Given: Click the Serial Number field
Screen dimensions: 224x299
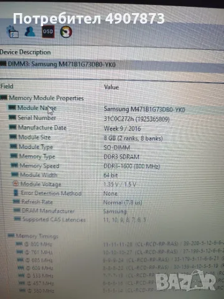Looking at the screenshot, I should click(37, 118).
